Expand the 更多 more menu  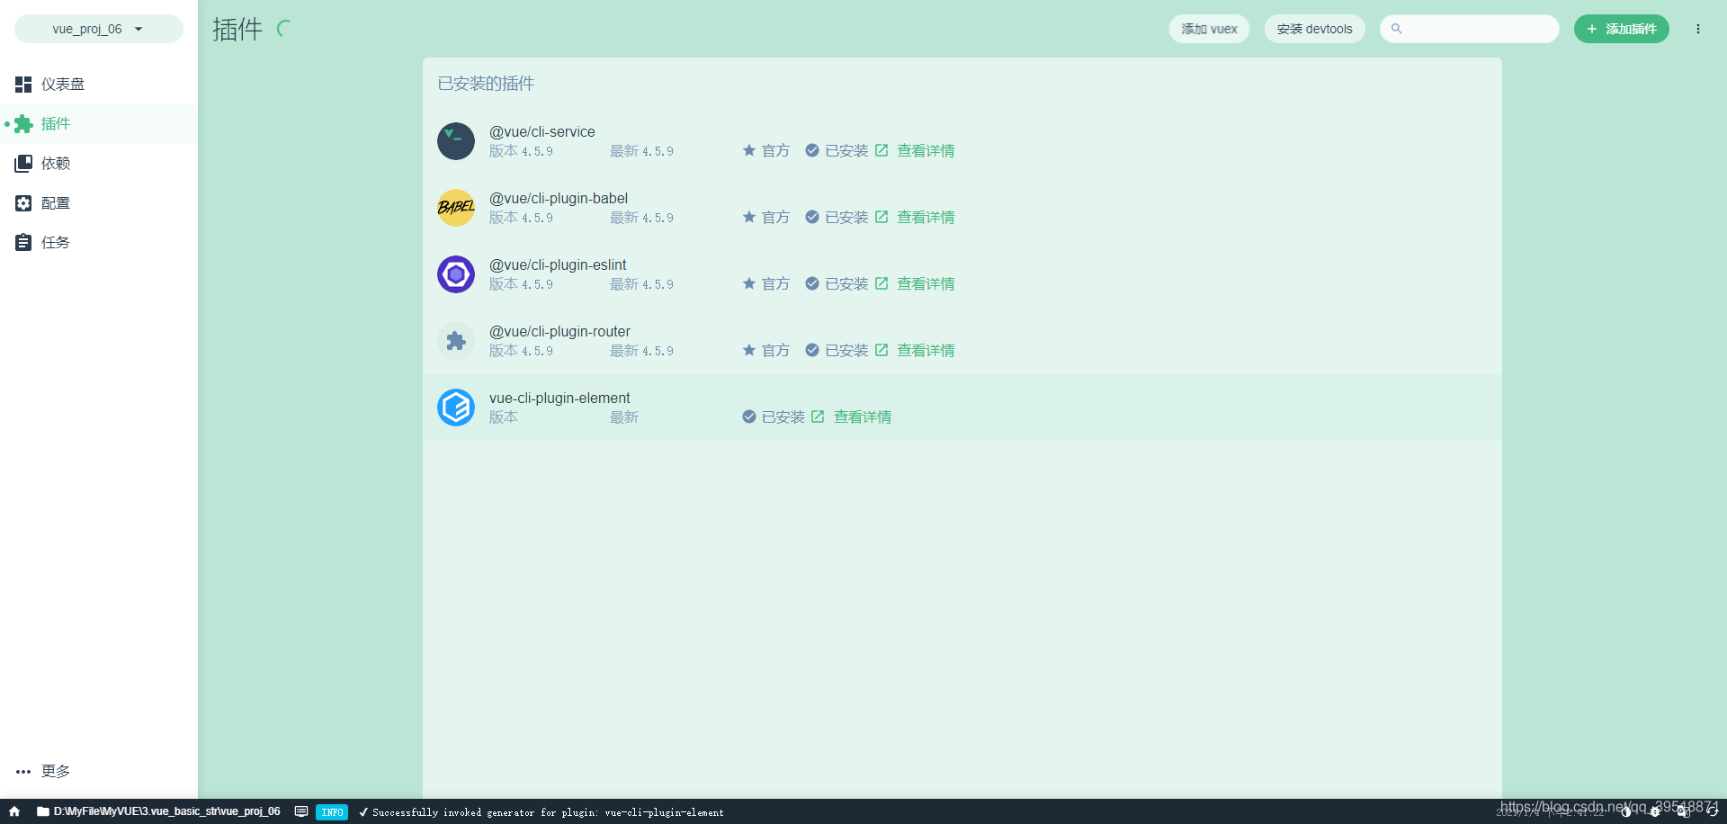point(99,771)
